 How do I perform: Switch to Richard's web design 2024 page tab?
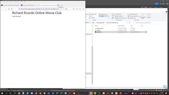[x=10, y=5]
